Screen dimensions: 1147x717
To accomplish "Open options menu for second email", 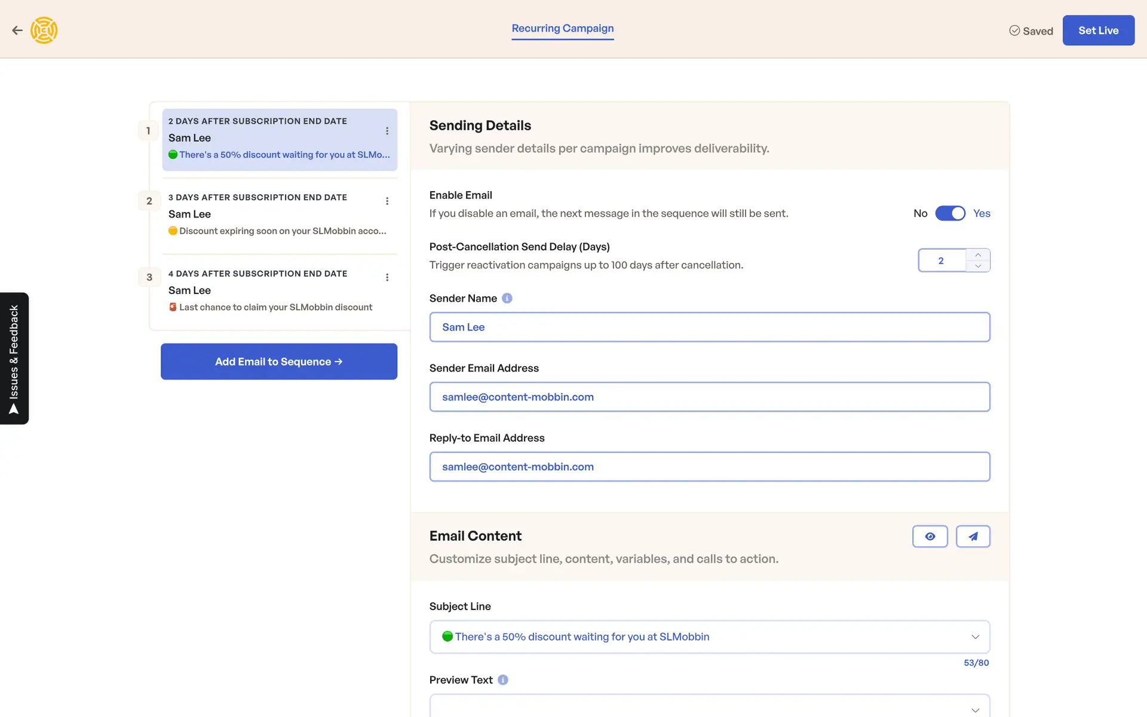I will tap(387, 201).
